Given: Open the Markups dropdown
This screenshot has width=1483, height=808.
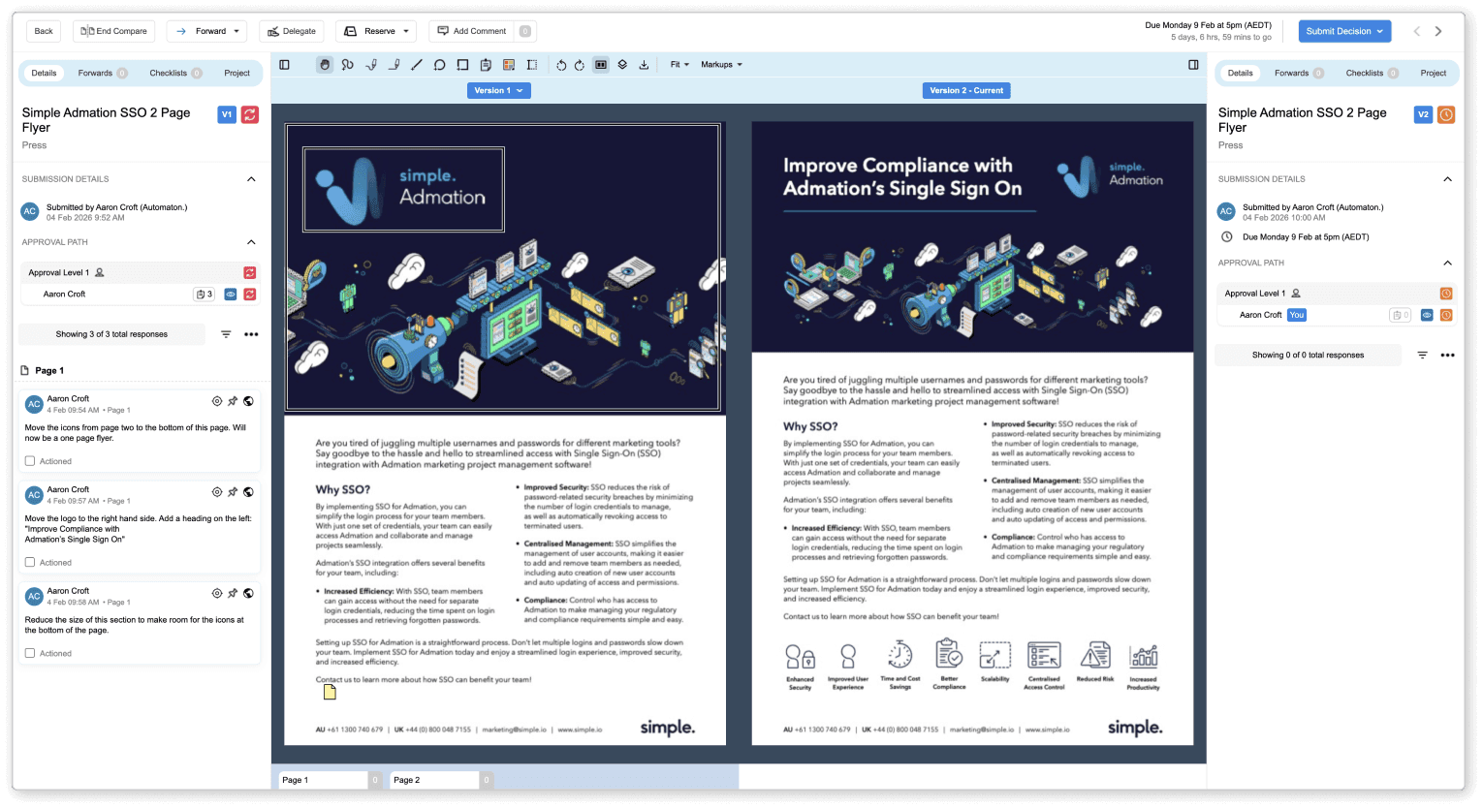Looking at the screenshot, I should (x=719, y=64).
